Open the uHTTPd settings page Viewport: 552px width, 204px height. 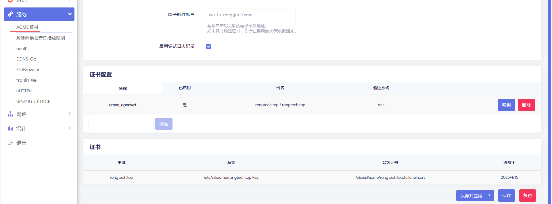pos(24,91)
